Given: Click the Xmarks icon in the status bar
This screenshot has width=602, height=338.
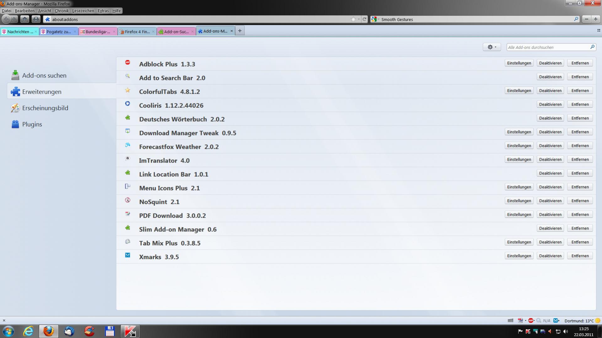Looking at the screenshot, I should point(555,320).
